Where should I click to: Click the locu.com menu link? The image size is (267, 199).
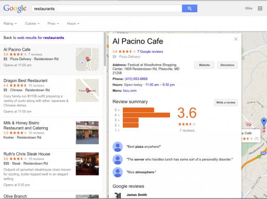pyautogui.click(x=130, y=91)
